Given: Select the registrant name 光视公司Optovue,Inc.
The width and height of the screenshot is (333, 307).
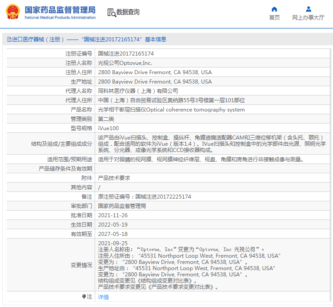Looking at the screenshot, I should point(124,63).
